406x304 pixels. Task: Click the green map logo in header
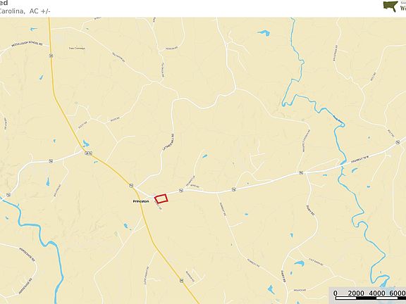(390, 6)
